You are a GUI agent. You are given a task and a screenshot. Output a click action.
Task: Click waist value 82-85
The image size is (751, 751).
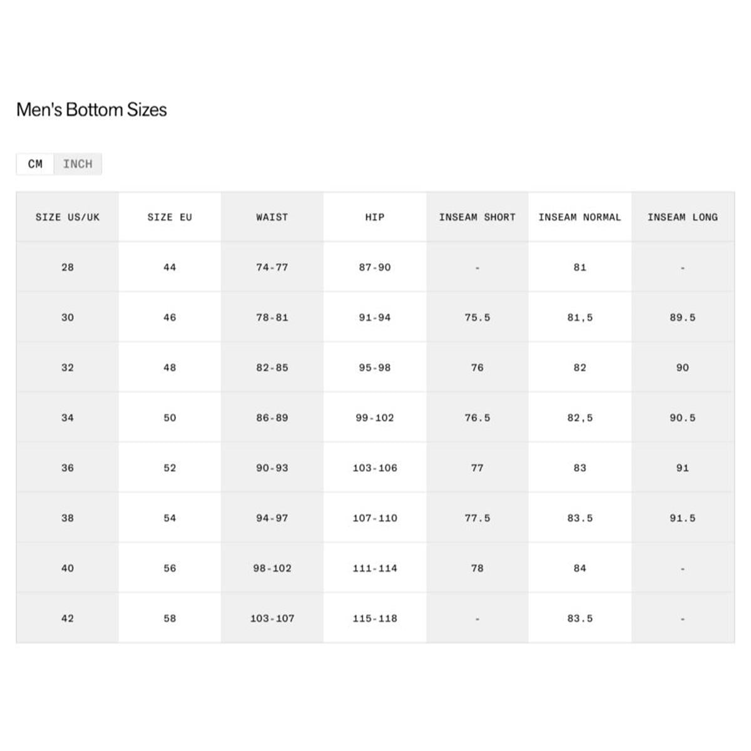[x=272, y=367]
